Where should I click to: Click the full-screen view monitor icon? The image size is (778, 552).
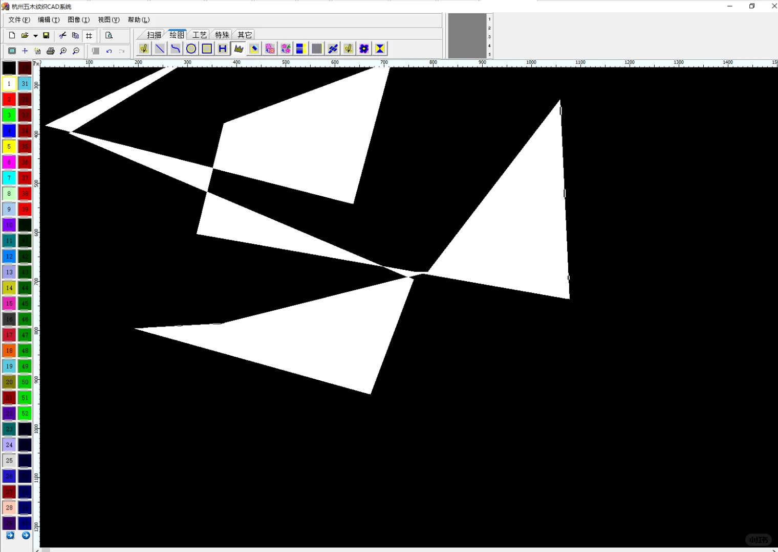click(x=12, y=51)
